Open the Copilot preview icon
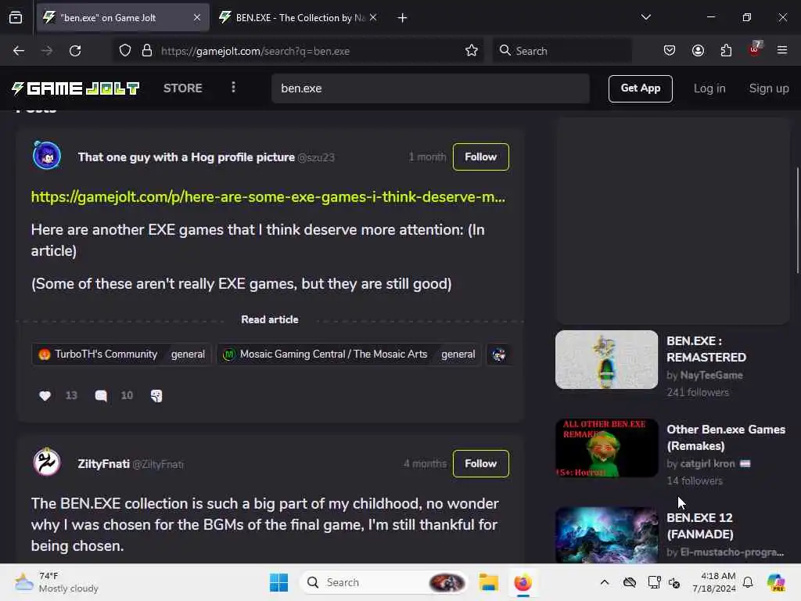 point(776,582)
